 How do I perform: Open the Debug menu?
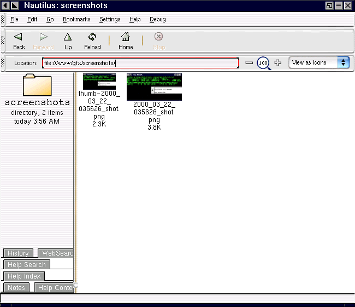click(158, 20)
